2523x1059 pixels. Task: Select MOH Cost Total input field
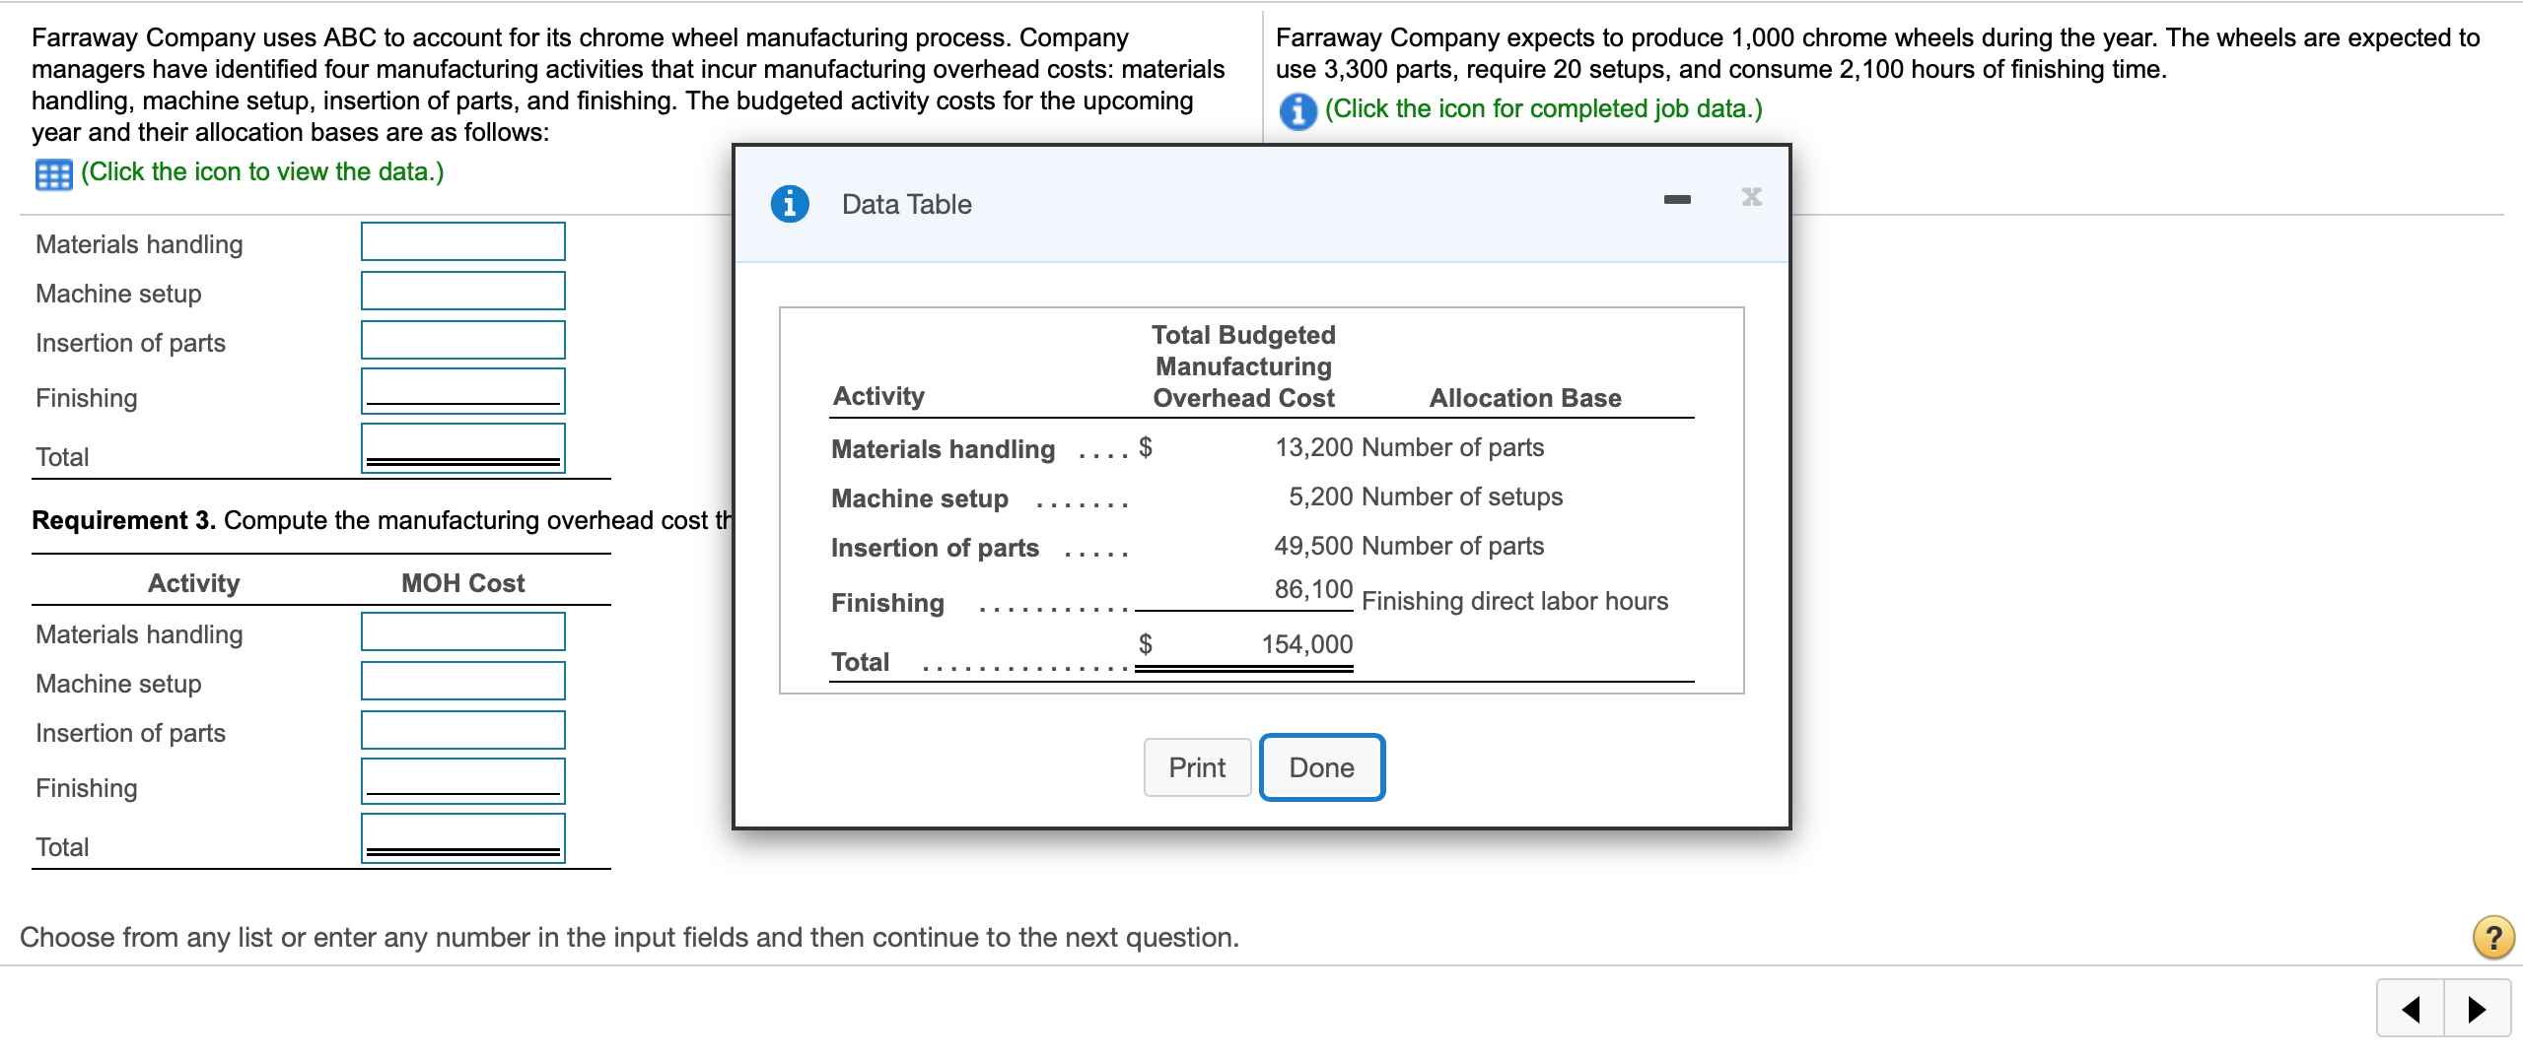pos(463,838)
